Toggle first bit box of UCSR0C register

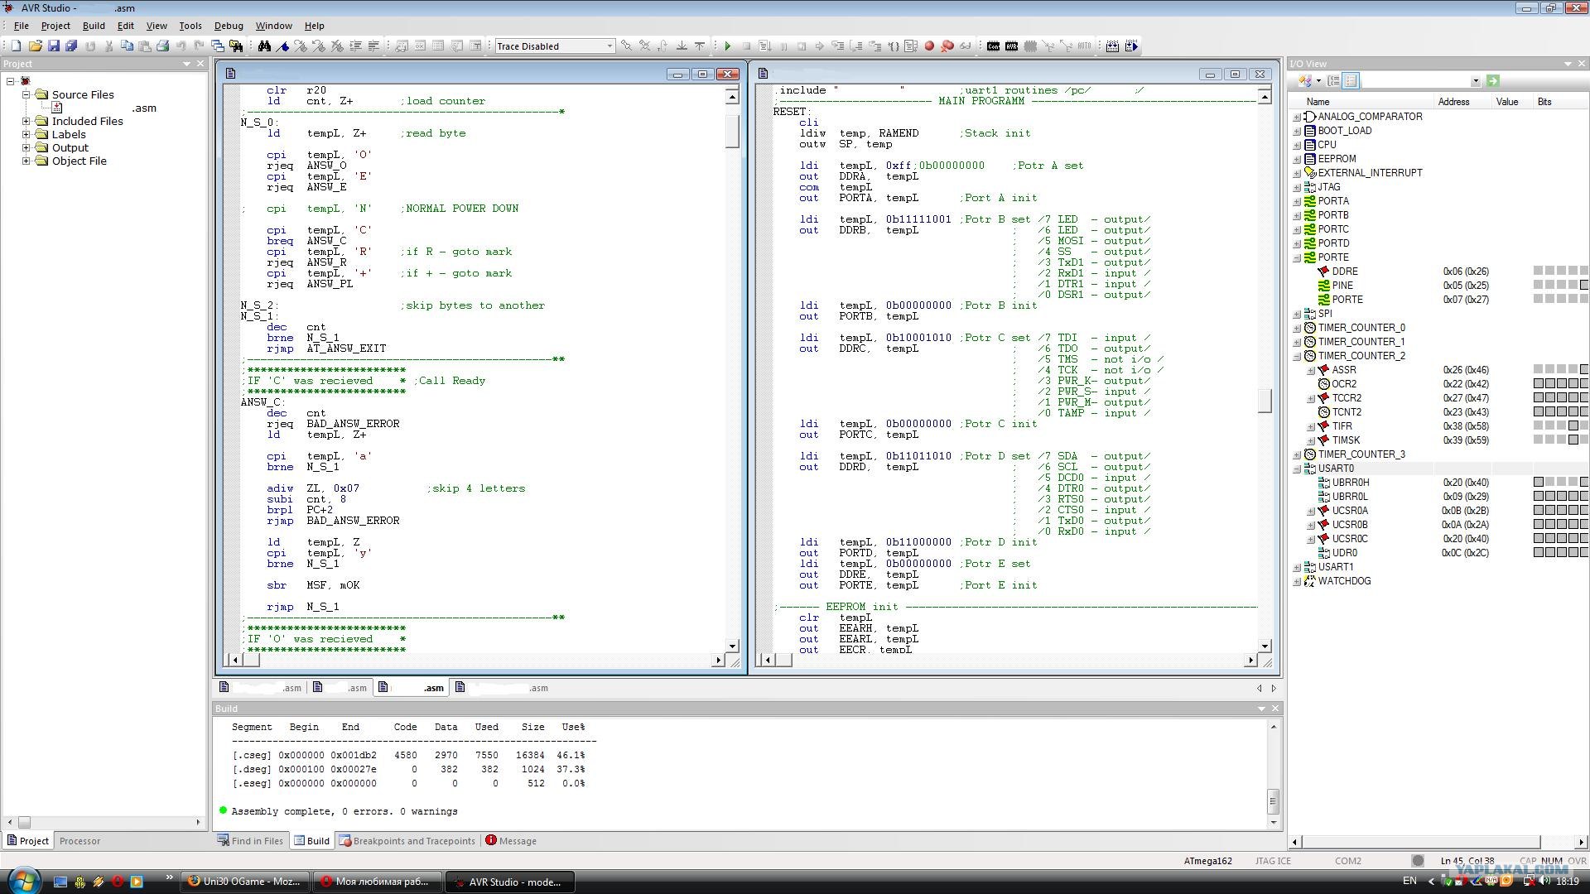click(1539, 539)
